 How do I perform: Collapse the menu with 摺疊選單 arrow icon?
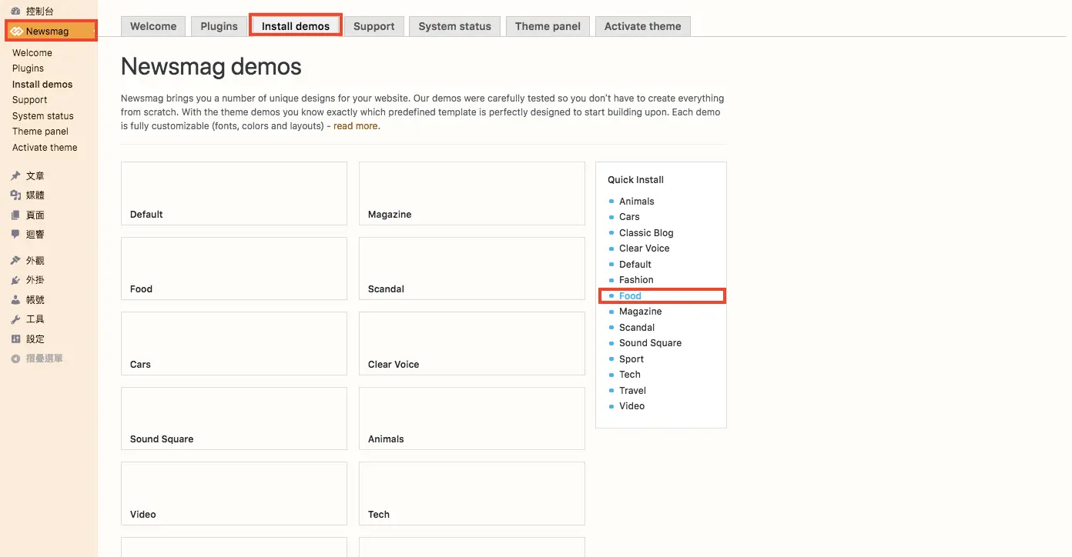point(15,359)
